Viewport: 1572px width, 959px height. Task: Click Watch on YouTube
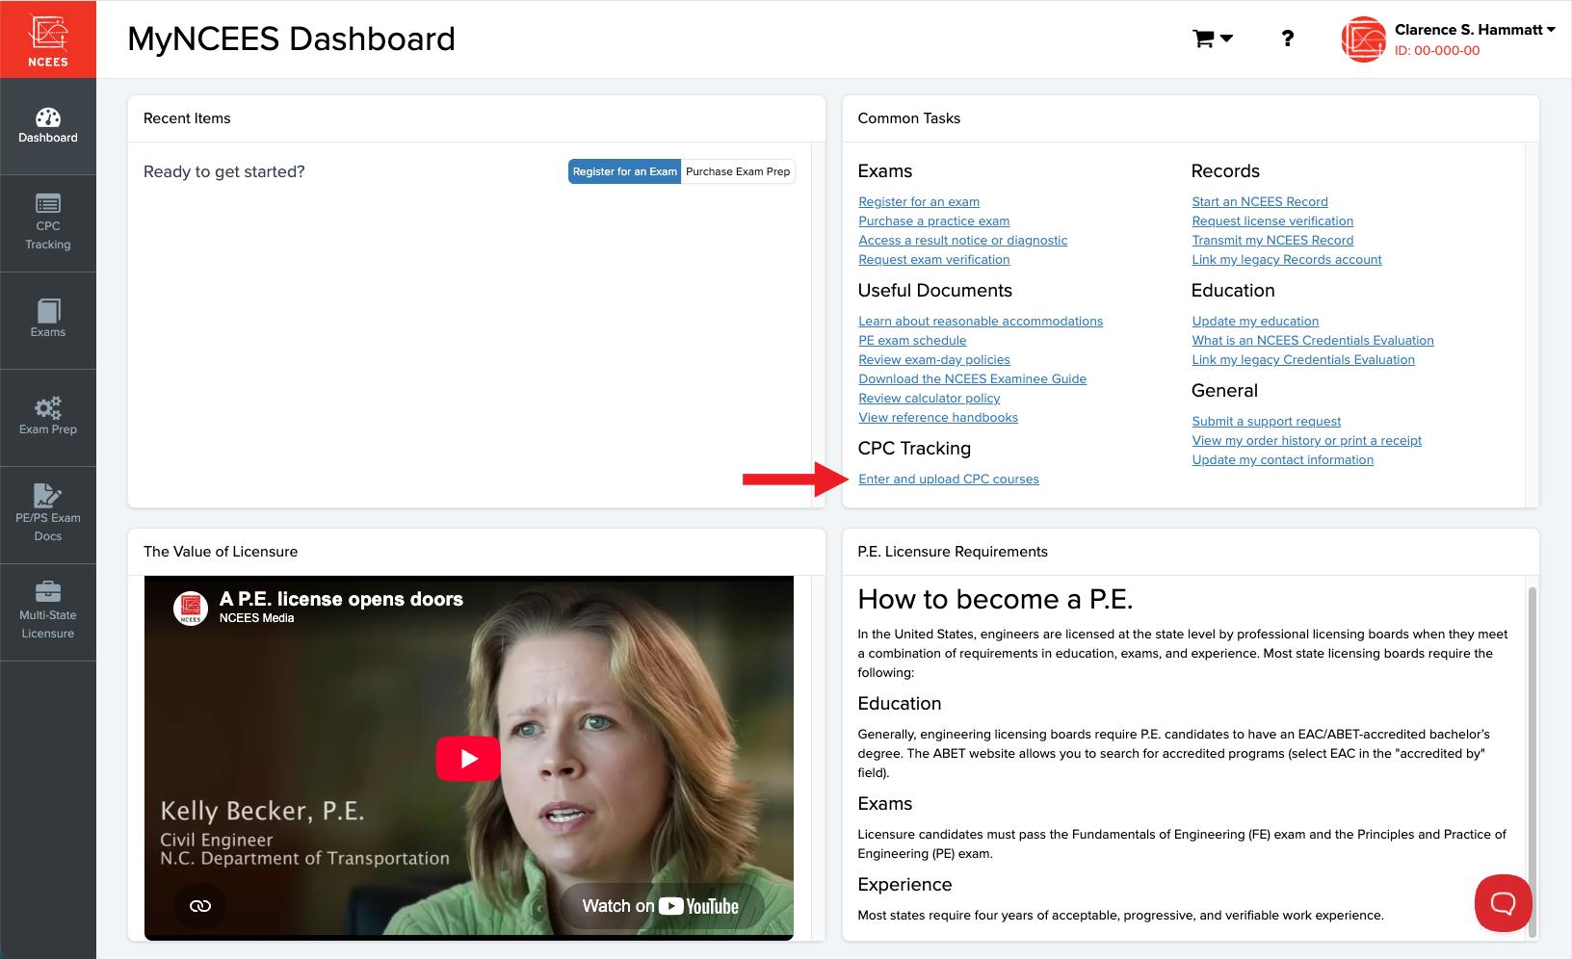661,906
